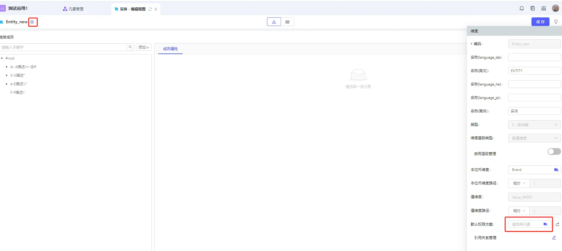Switch to table grid view icon
562x251 pixels.
[x=287, y=22]
